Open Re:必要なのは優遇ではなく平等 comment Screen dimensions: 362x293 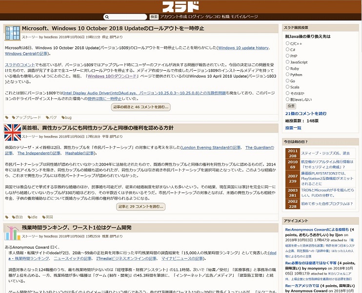coord(311,263)
